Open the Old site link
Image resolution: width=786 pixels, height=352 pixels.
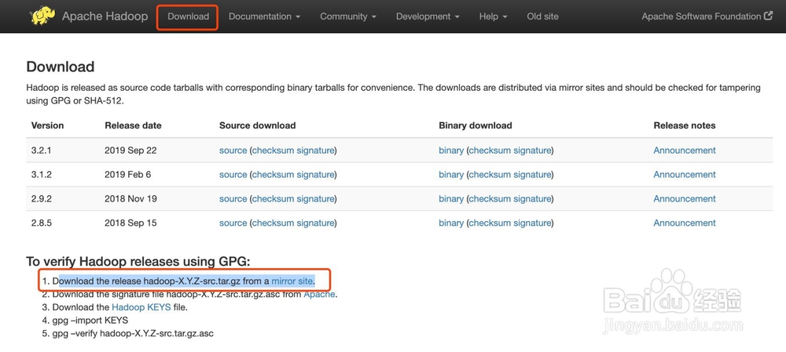542,16
